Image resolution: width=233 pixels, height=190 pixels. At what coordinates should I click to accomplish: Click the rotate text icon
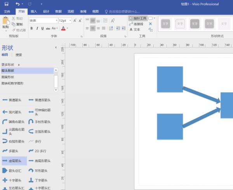(x=113, y=20)
